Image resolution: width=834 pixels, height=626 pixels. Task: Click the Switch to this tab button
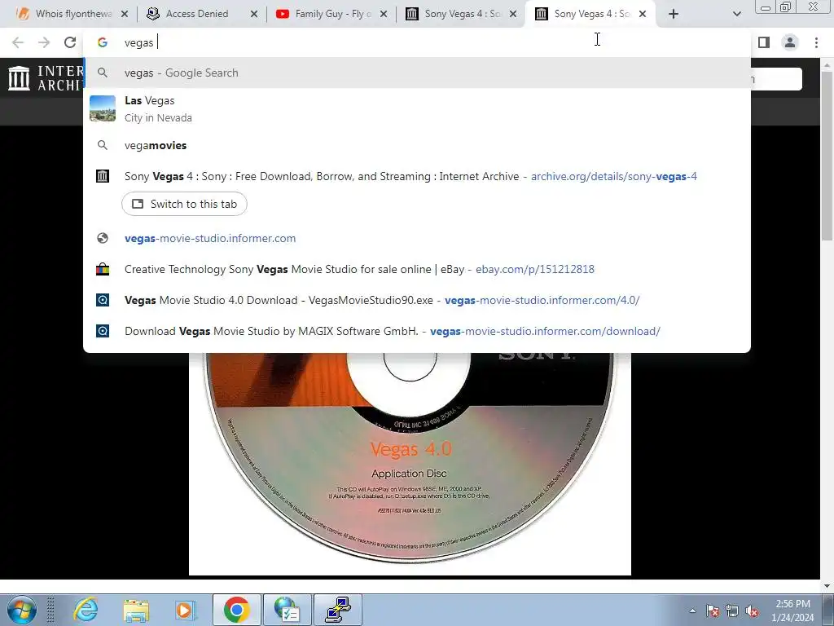[x=184, y=204]
